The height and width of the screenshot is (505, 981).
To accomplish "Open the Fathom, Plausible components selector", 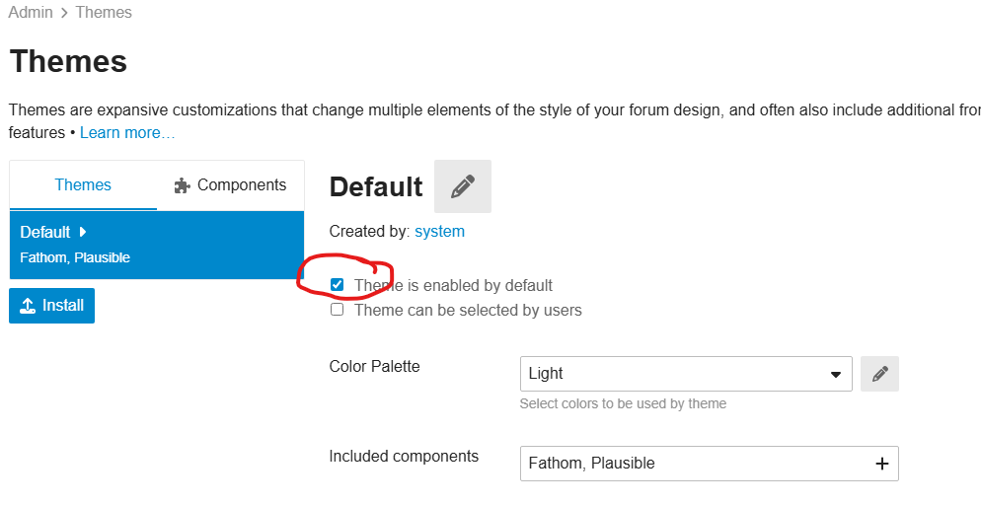I will coord(709,464).
